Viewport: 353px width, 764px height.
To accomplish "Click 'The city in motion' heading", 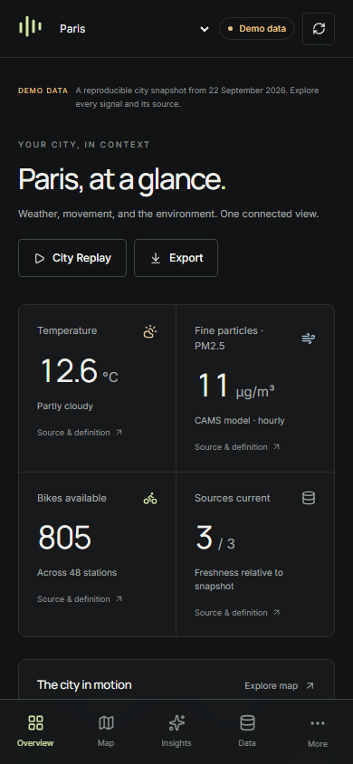I will tap(84, 685).
